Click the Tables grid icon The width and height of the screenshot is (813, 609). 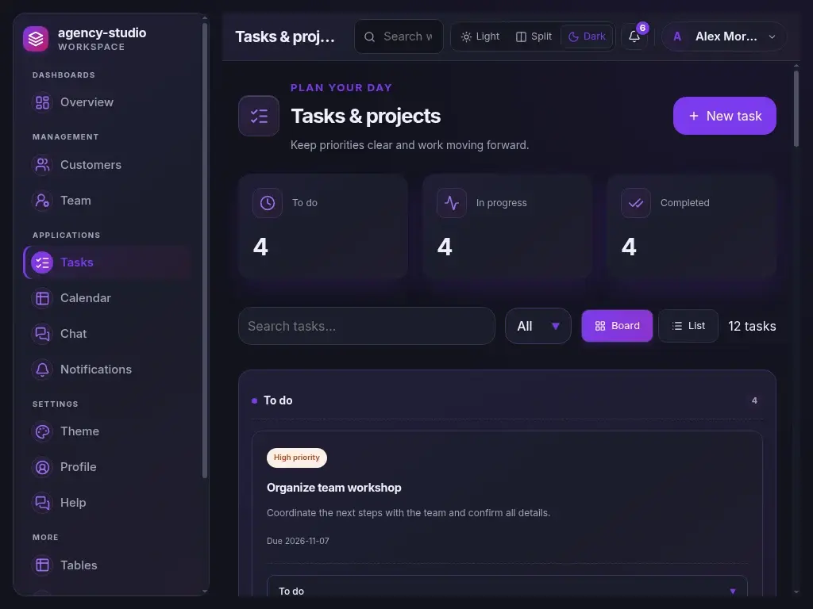click(43, 565)
